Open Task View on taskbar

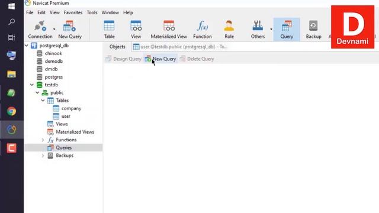pos(11,38)
